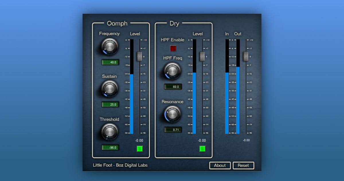
Task: Click the Dry Level fader handle
Action: [202, 56]
